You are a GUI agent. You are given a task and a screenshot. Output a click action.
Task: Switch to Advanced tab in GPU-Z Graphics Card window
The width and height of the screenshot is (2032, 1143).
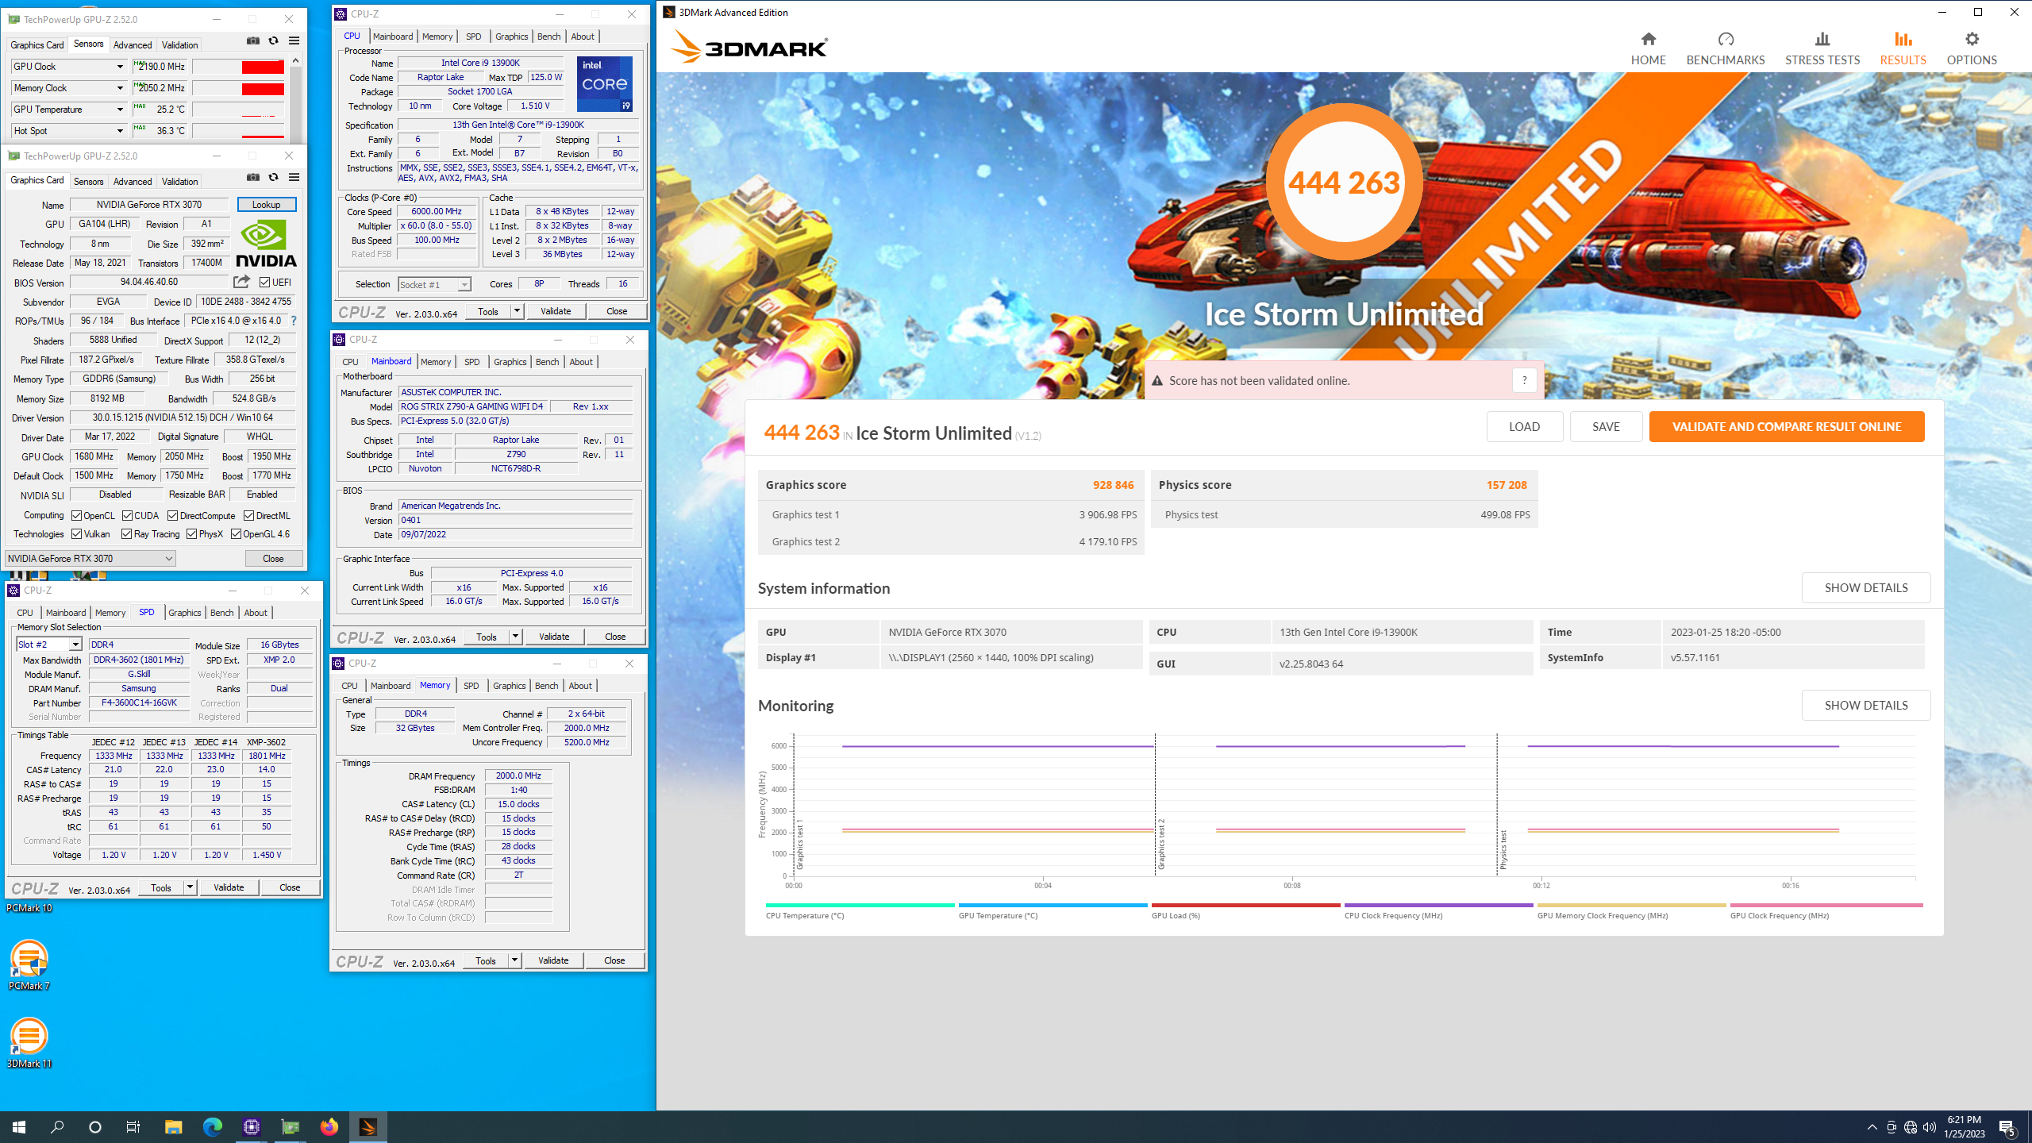click(x=132, y=182)
